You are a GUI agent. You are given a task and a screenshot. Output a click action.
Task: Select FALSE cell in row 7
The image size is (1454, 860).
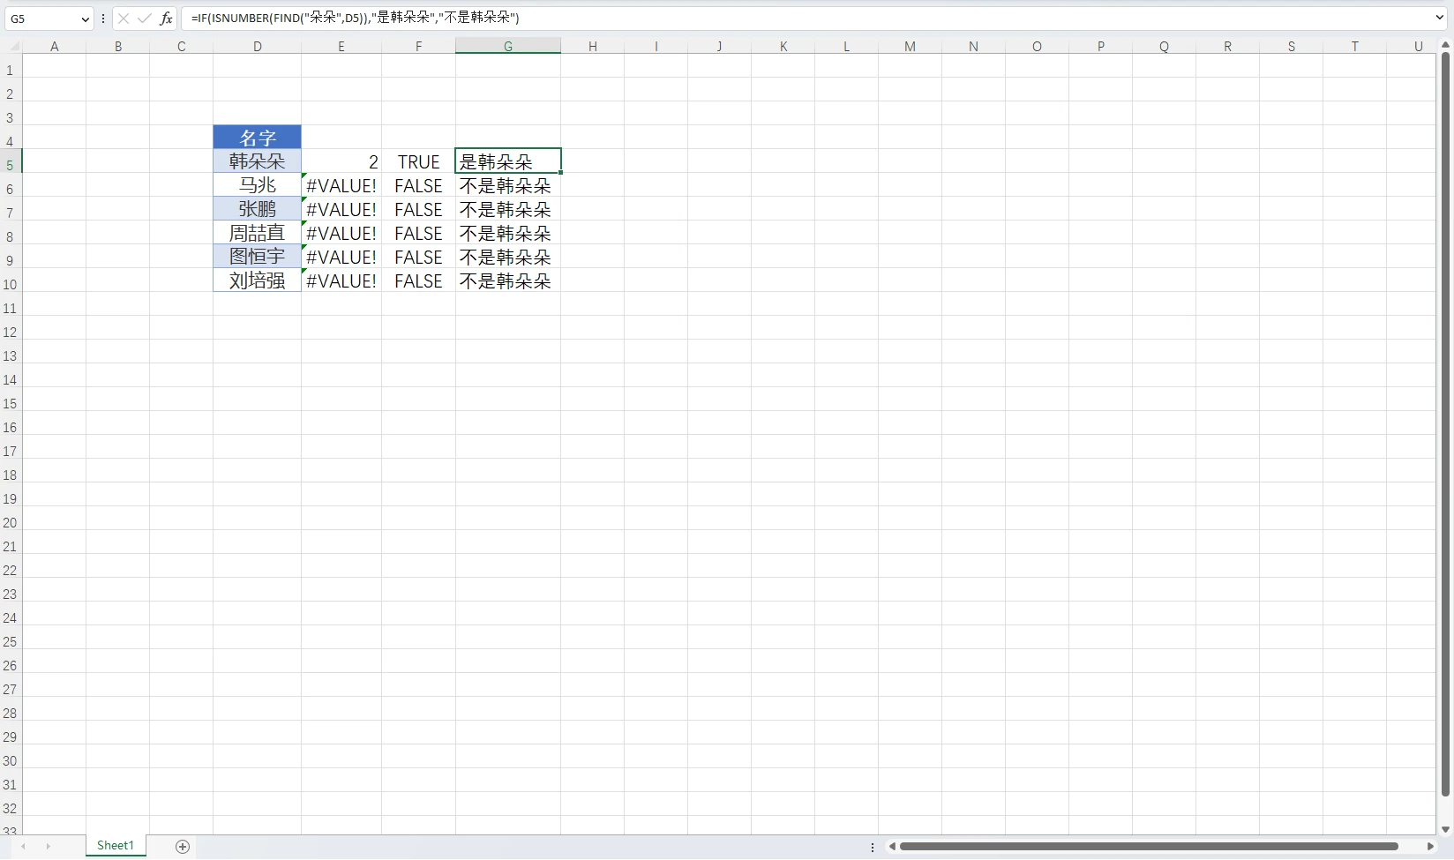pyautogui.click(x=419, y=208)
